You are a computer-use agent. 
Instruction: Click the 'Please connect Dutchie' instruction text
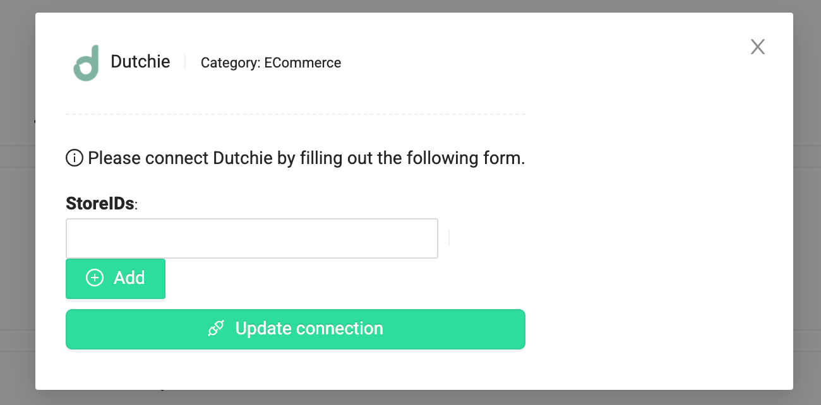click(x=306, y=158)
